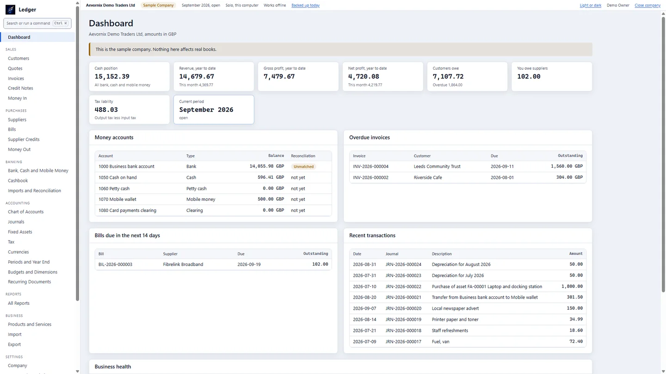Image resolution: width=666 pixels, height=374 pixels.
Task: Select the 1000 Business bank account row
Action: 213,167
